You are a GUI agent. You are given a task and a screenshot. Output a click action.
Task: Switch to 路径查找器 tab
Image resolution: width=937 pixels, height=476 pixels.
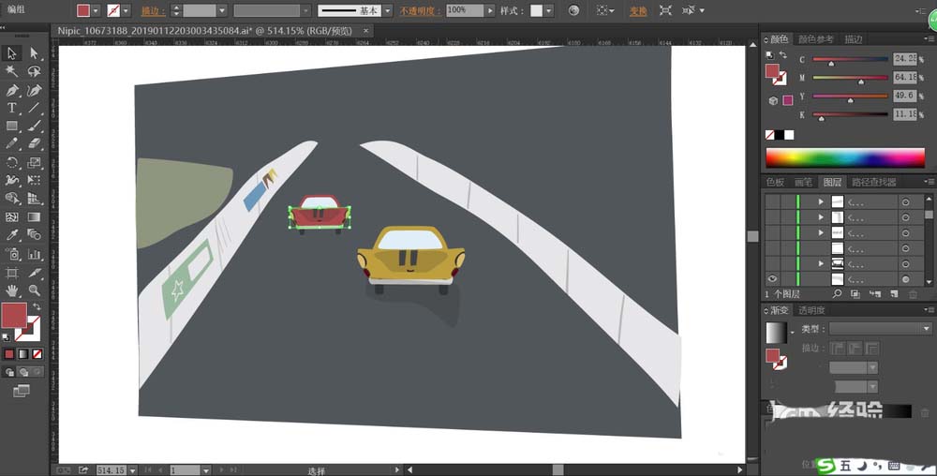point(873,182)
